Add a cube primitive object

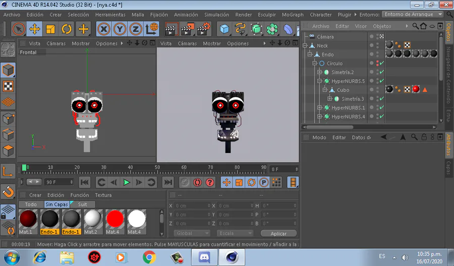[x=224, y=29]
